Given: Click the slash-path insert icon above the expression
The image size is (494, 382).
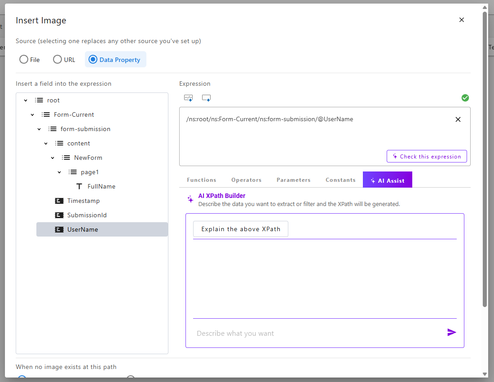Looking at the screenshot, I should pyautogui.click(x=189, y=98).
